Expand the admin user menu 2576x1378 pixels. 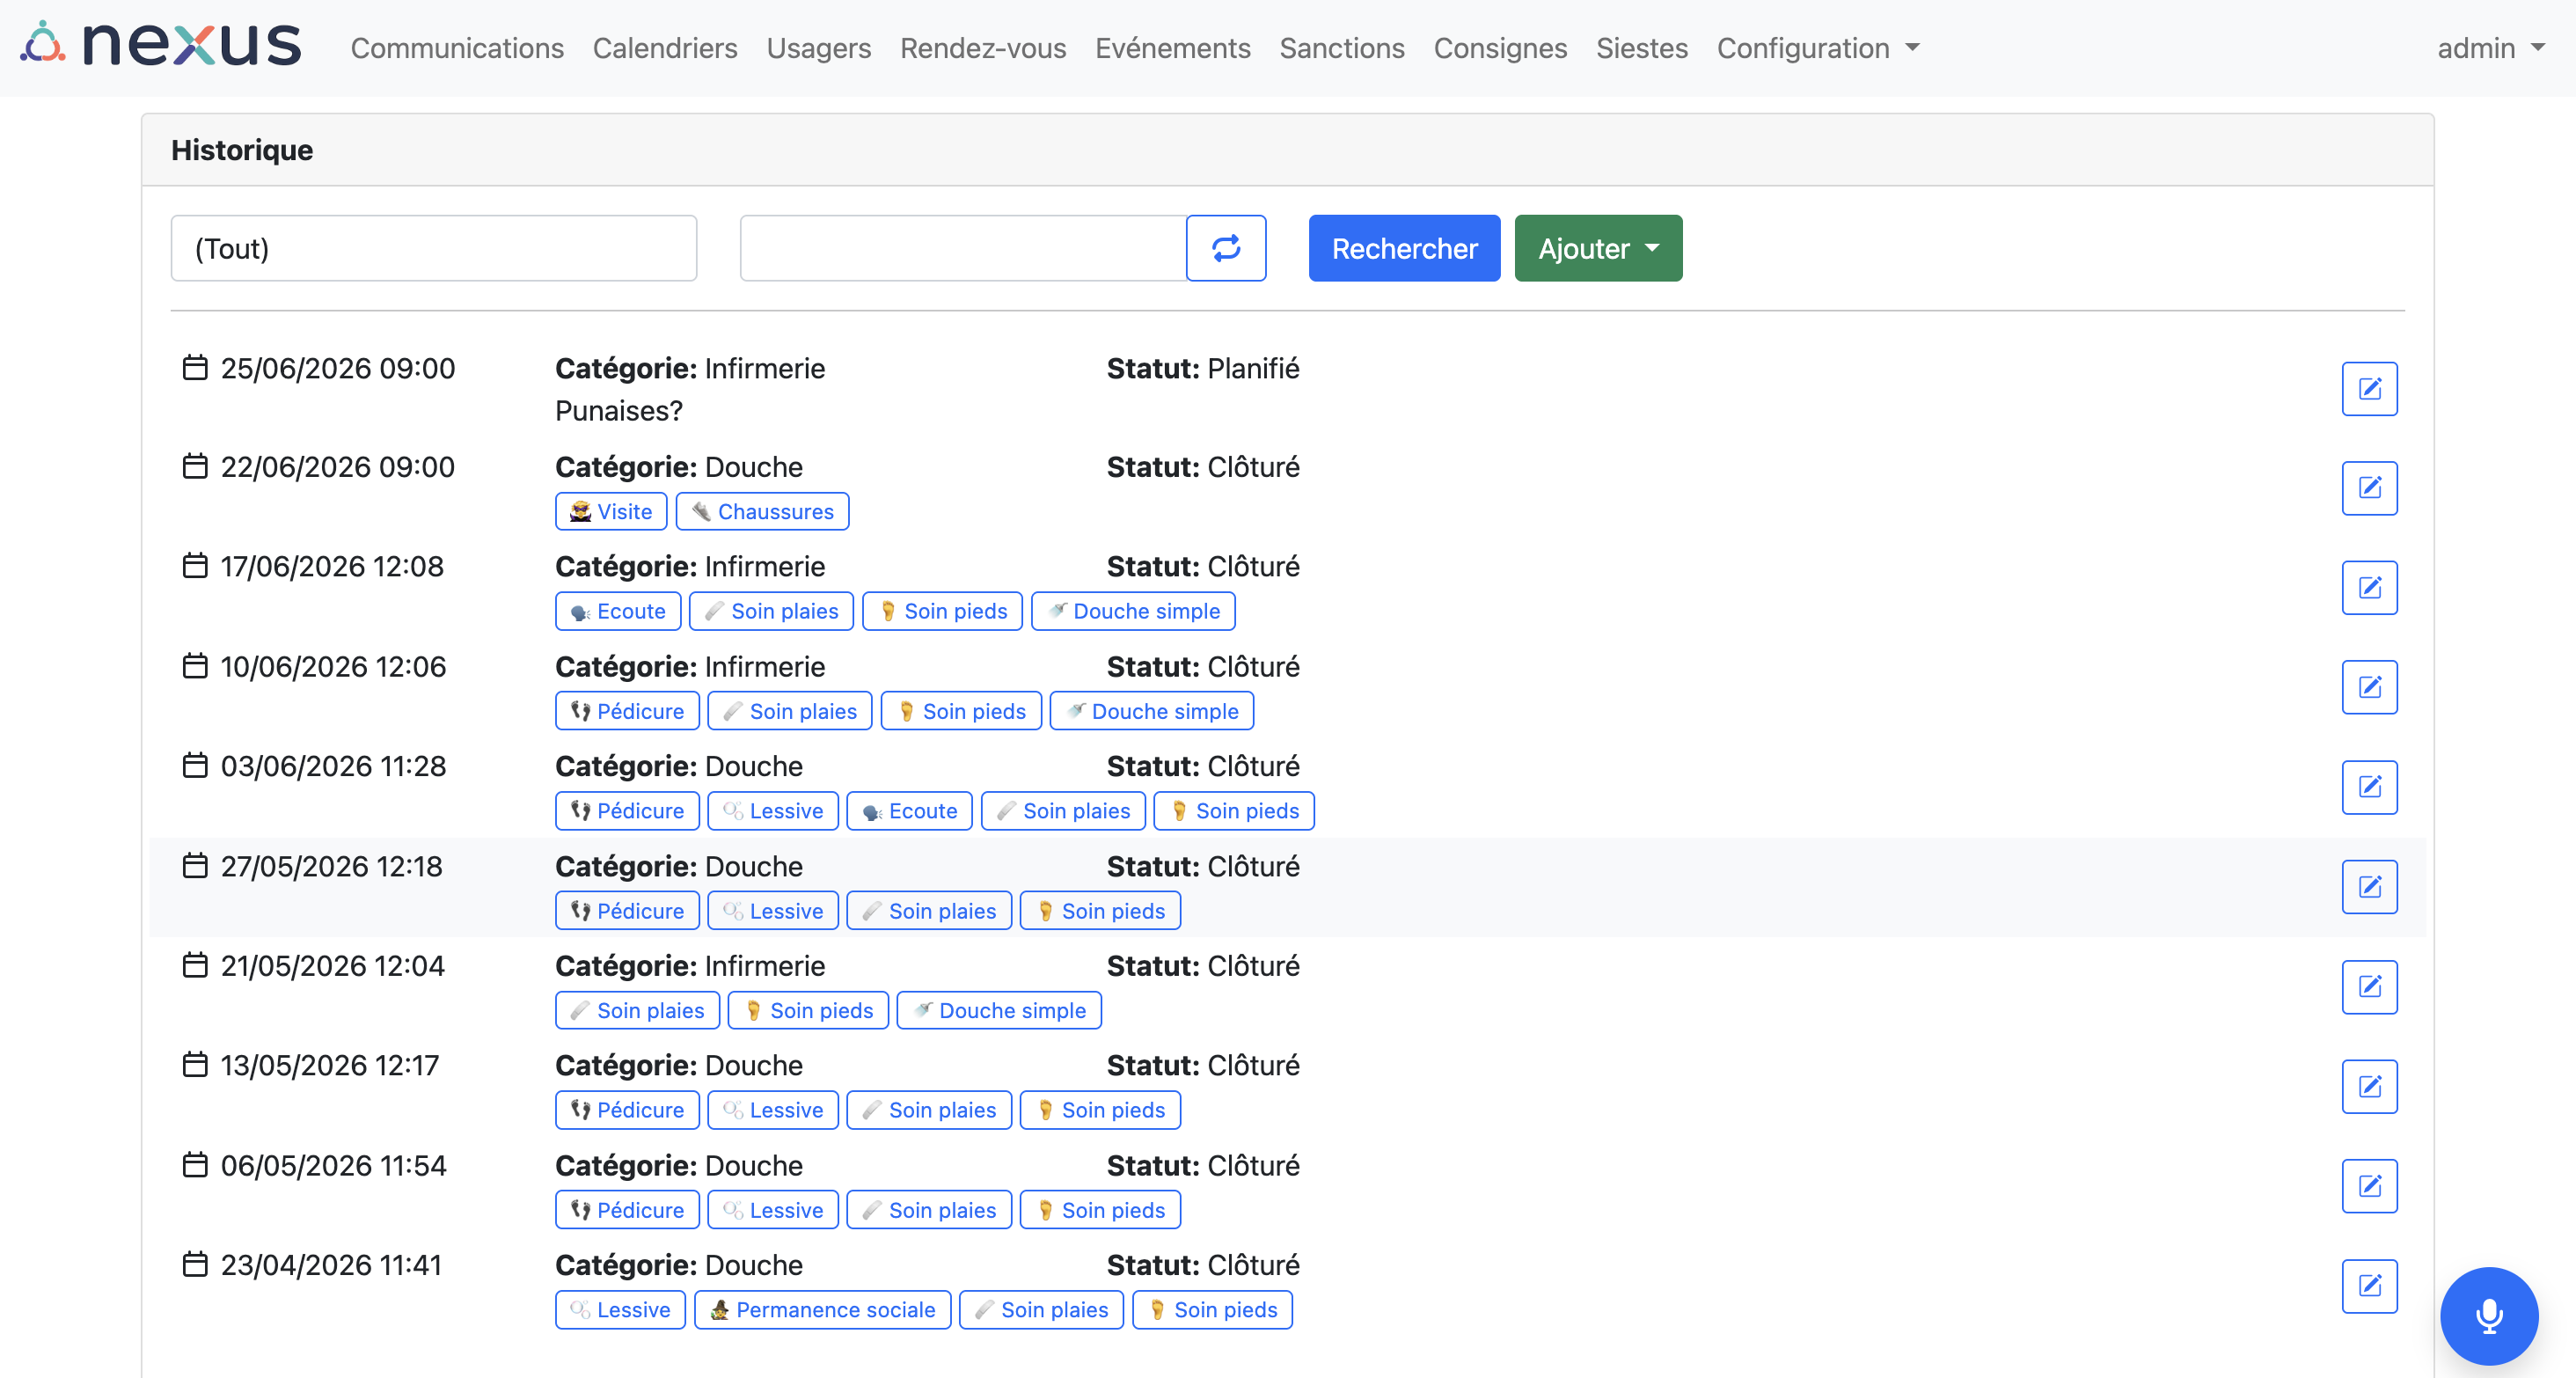[x=2490, y=48]
